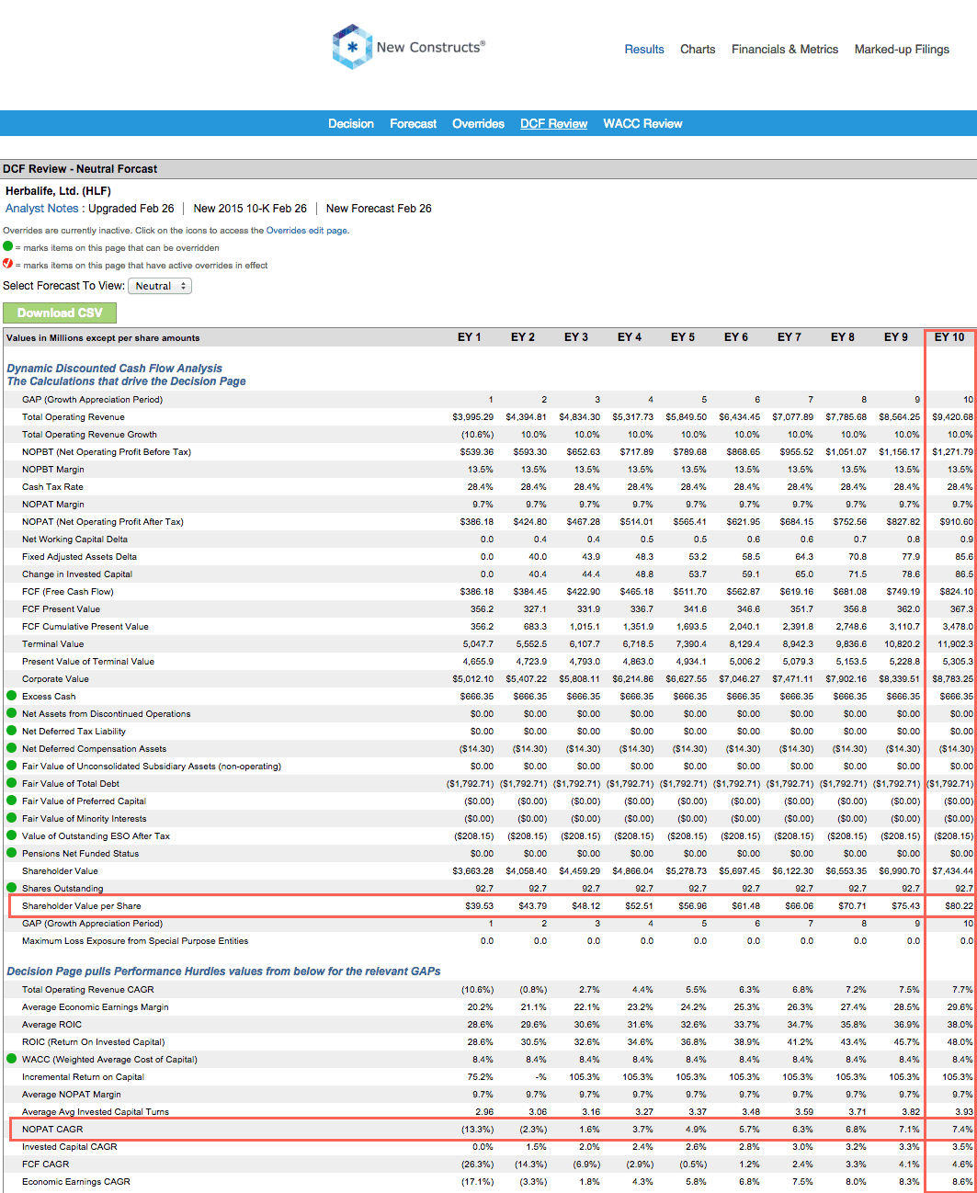
Task: Click green dot next to Net Deferred Tax Liability
Action: (x=12, y=731)
